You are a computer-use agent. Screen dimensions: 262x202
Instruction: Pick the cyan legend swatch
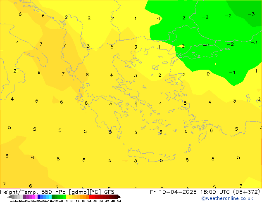(50, 197)
